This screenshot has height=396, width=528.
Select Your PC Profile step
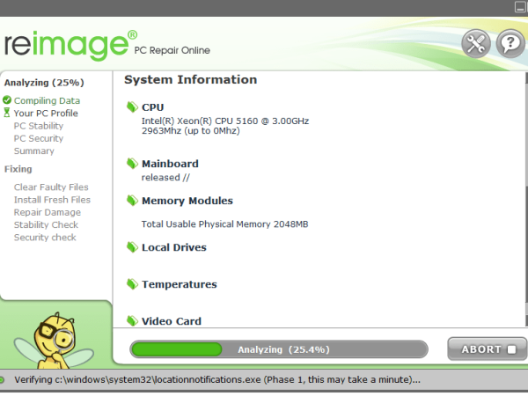point(46,114)
